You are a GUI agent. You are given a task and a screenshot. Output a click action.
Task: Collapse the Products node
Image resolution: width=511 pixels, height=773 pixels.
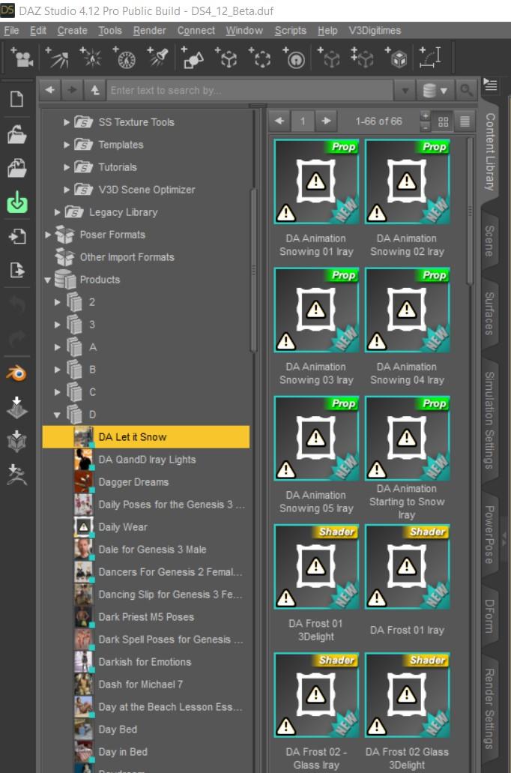point(48,280)
